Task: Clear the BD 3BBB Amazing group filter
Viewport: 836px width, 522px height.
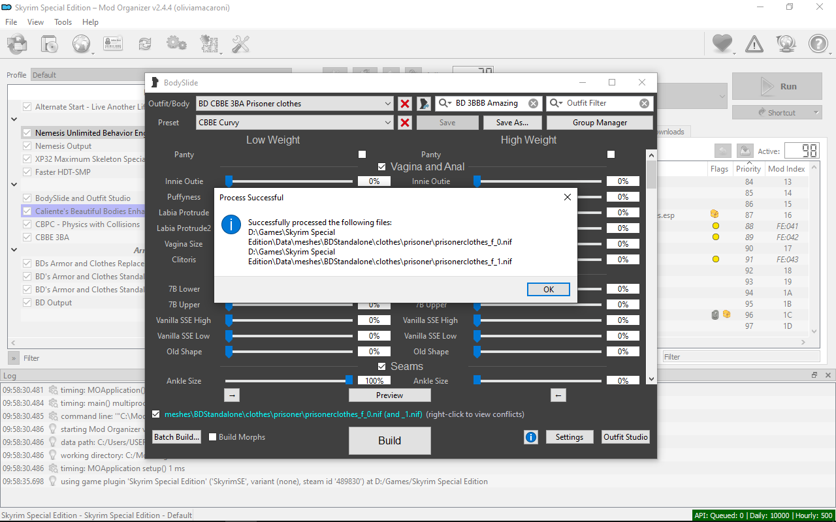Action: click(534, 103)
